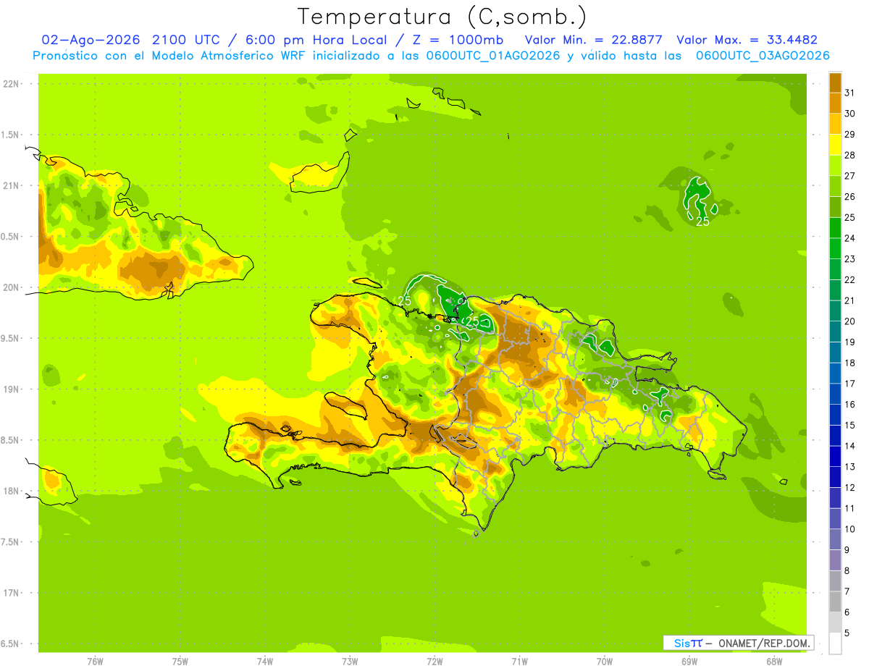The image size is (869, 671).
Task: Click the swatch between legend values 27 and 28
Action: pyautogui.click(x=835, y=165)
